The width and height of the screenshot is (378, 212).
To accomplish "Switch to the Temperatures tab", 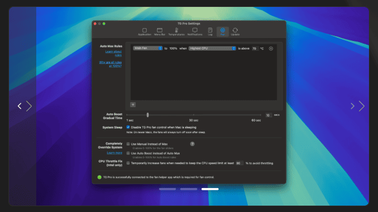I will click(176, 32).
